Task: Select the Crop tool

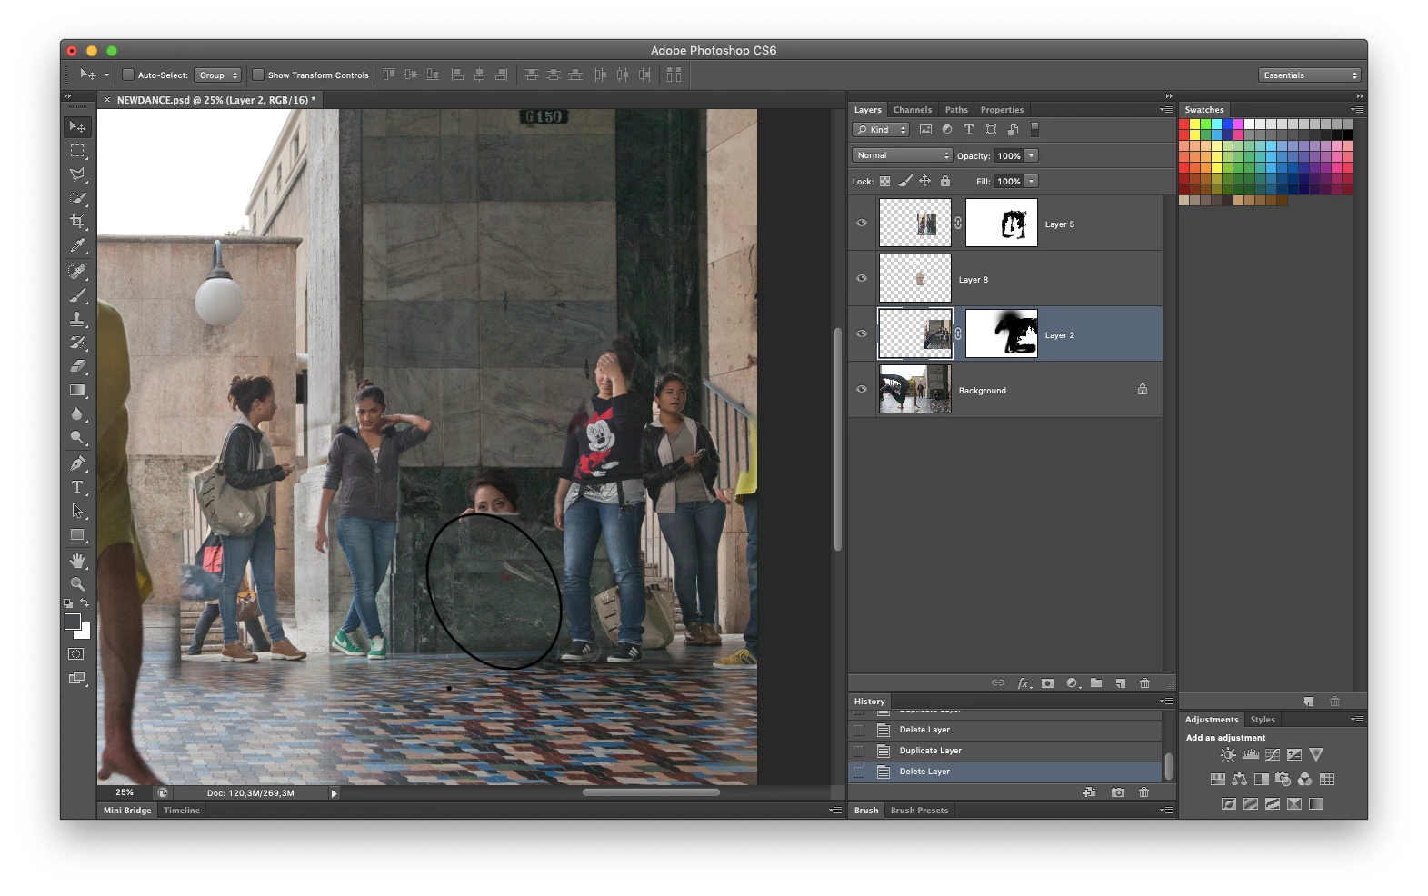Action: coord(77,222)
